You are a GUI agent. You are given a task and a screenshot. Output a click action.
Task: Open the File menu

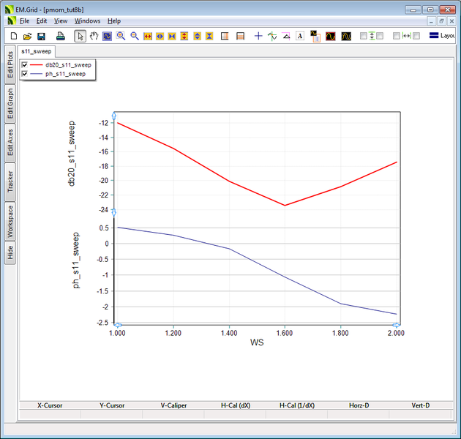24,21
